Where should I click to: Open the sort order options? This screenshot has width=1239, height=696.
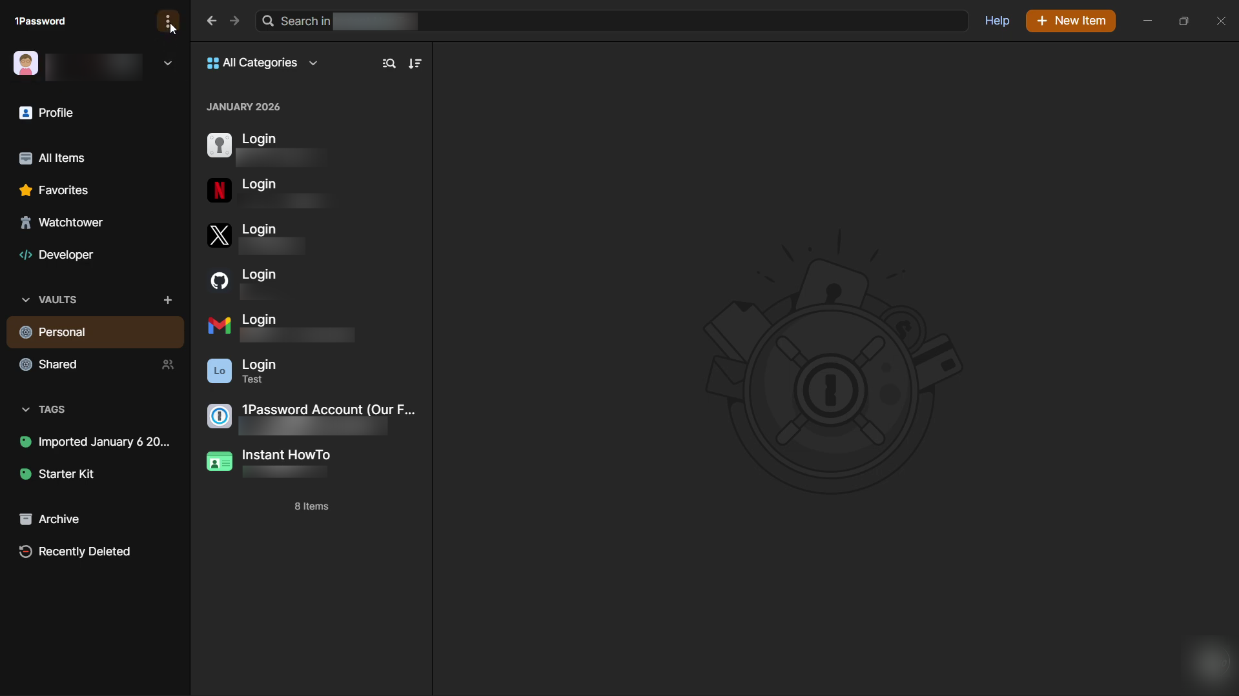point(415,63)
